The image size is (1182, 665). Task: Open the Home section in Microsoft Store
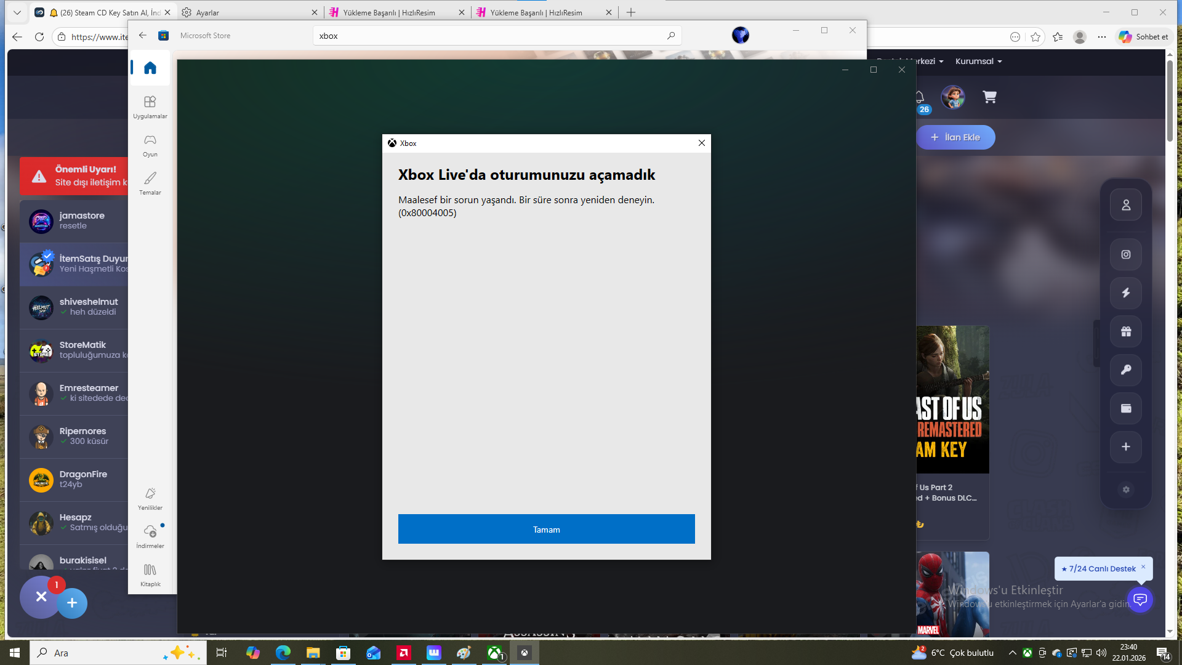[x=150, y=68]
